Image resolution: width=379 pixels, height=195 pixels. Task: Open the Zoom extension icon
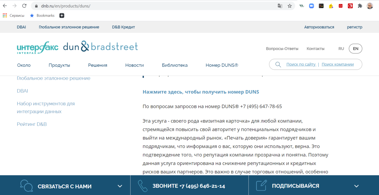[311, 6]
